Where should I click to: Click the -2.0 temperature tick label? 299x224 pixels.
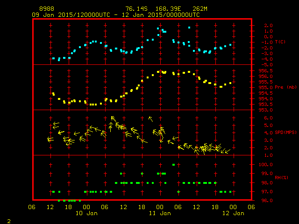coord(267,48)
